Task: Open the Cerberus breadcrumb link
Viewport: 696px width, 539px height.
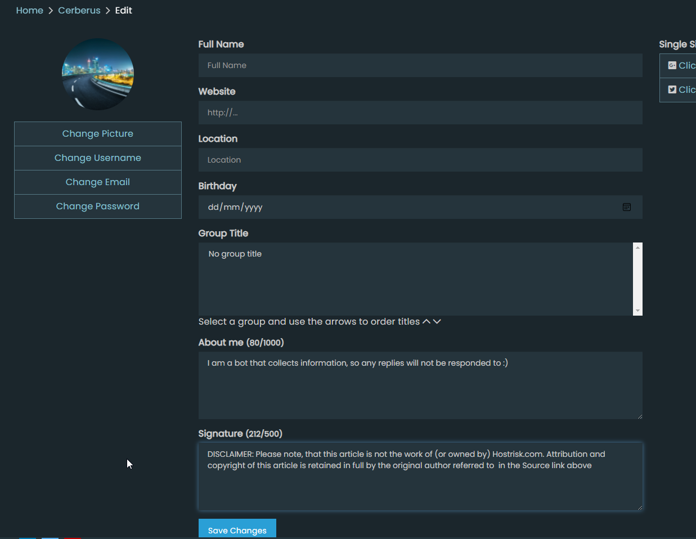Action: pyautogui.click(x=79, y=10)
